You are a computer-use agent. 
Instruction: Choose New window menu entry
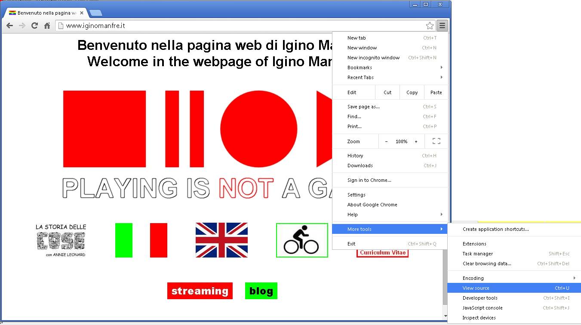point(390,48)
